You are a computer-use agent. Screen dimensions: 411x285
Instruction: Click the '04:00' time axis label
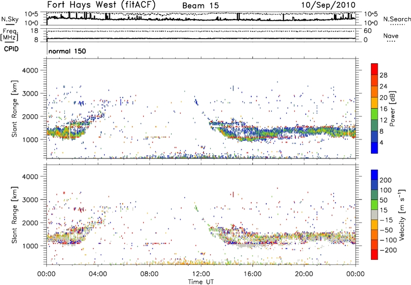pos(98,274)
